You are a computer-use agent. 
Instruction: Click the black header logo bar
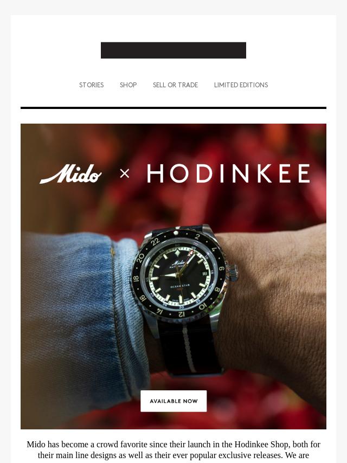point(173,50)
